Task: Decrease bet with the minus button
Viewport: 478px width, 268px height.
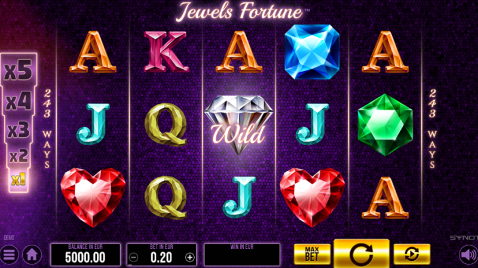Action: [x=133, y=258]
